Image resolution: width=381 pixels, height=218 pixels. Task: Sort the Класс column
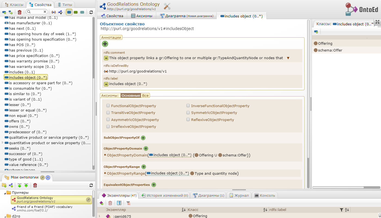pos(265,210)
